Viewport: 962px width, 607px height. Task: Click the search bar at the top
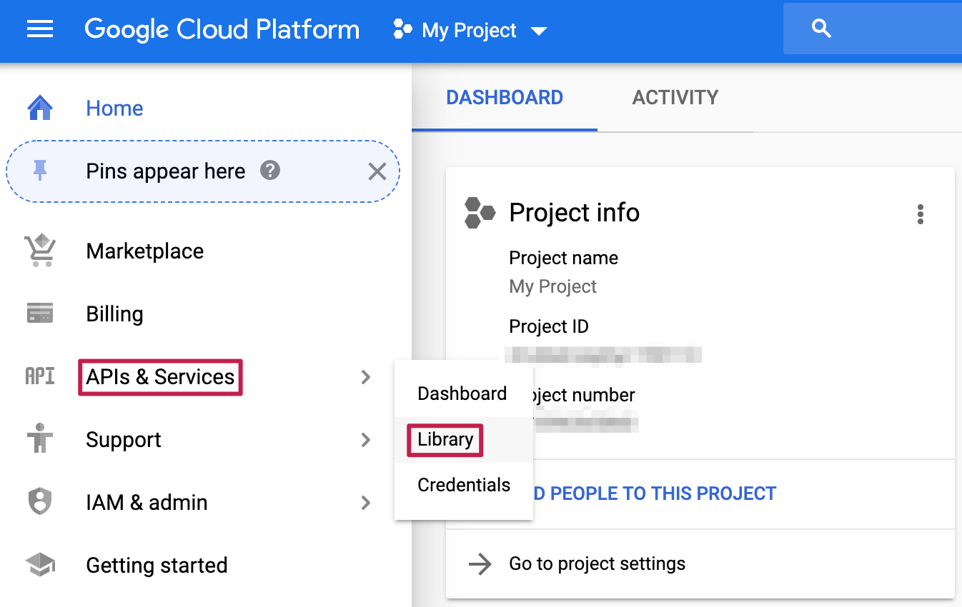[872, 29]
